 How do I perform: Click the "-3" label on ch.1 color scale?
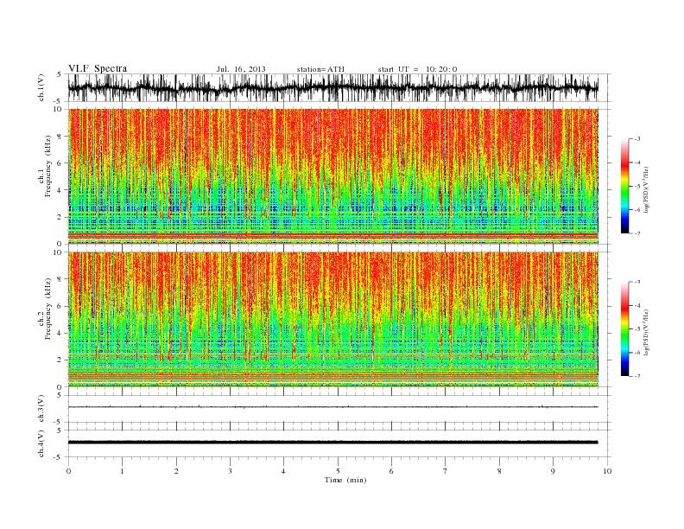(637, 139)
